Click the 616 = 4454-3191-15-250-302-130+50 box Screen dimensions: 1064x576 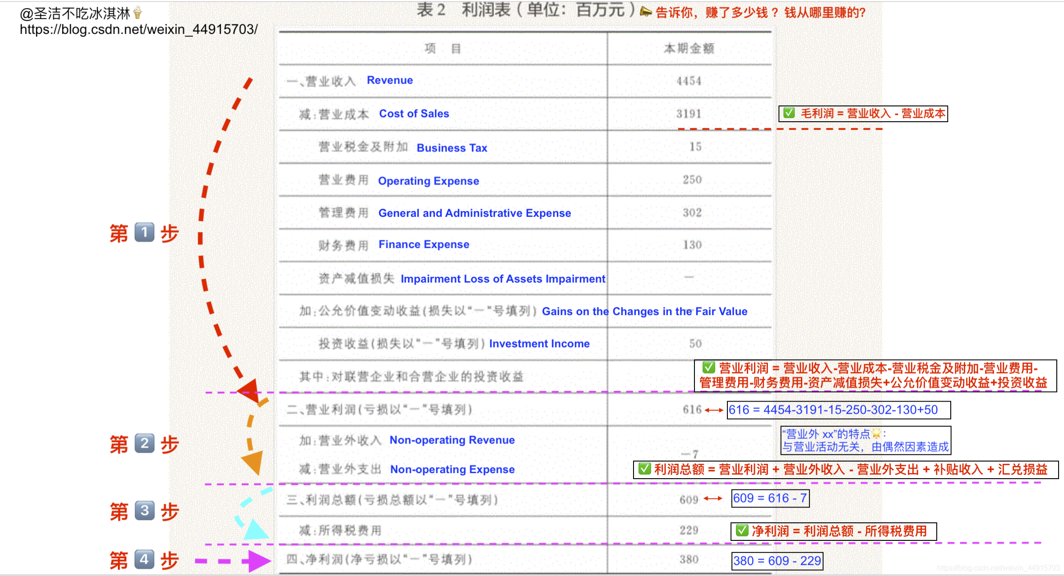[x=838, y=410]
